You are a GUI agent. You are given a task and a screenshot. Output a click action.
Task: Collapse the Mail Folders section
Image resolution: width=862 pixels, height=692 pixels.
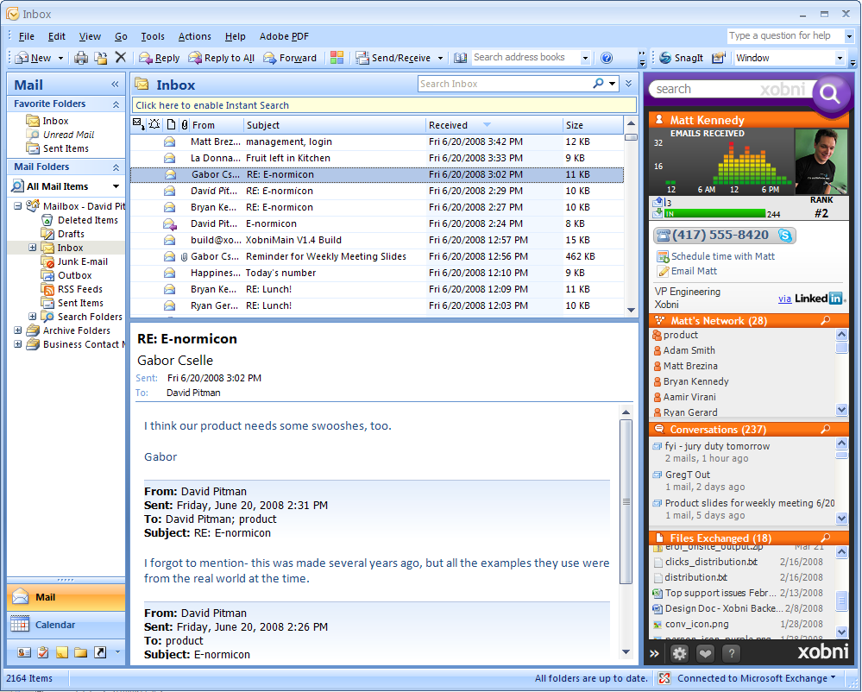pos(116,167)
